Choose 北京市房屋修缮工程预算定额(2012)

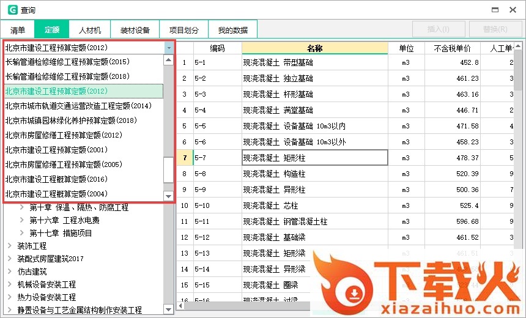click(x=84, y=135)
